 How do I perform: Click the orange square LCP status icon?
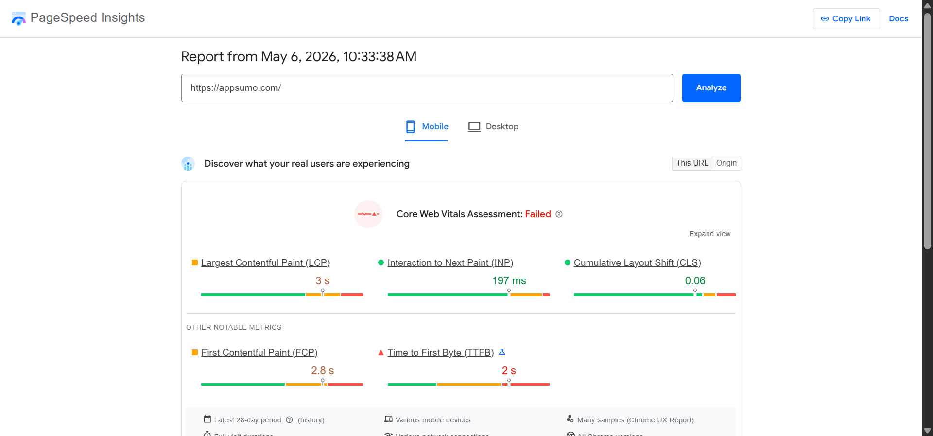195,262
